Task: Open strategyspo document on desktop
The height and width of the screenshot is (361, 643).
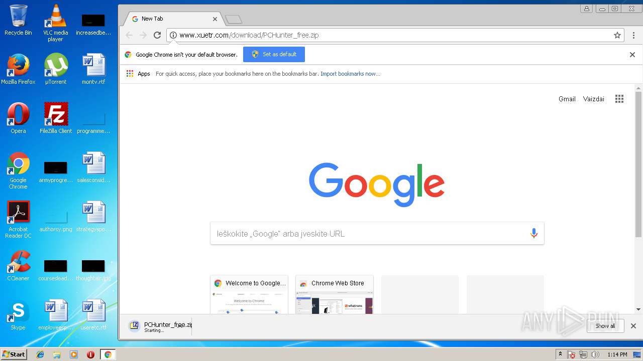Action: [x=93, y=217]
